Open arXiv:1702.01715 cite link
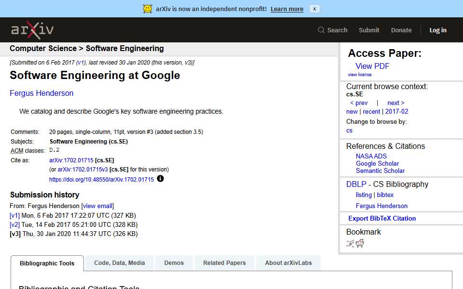Screen dimensions: 463x289 (71, 160)
